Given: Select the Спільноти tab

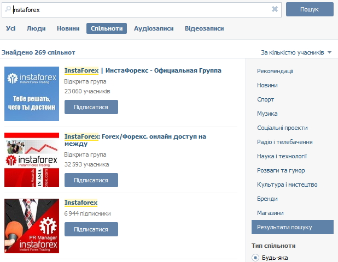Looking at the screenshot, I should coord(107,28).
